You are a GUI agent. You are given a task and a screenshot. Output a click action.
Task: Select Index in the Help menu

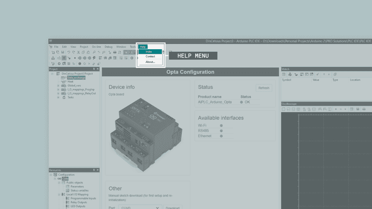[150, 52]
